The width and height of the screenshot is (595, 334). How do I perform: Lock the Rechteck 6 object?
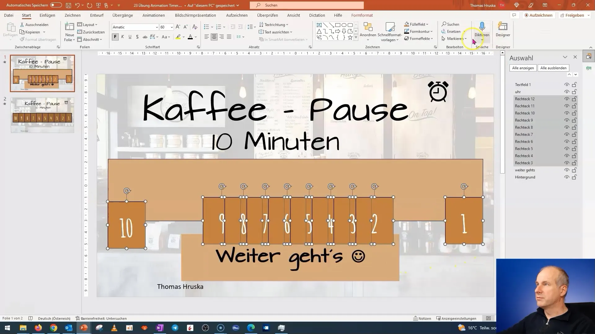point(574,142)
